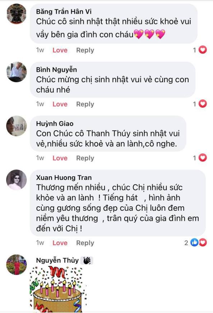
Task: Open Băng Trần Hân Vi's profile picture
Action: pos(17,14)
